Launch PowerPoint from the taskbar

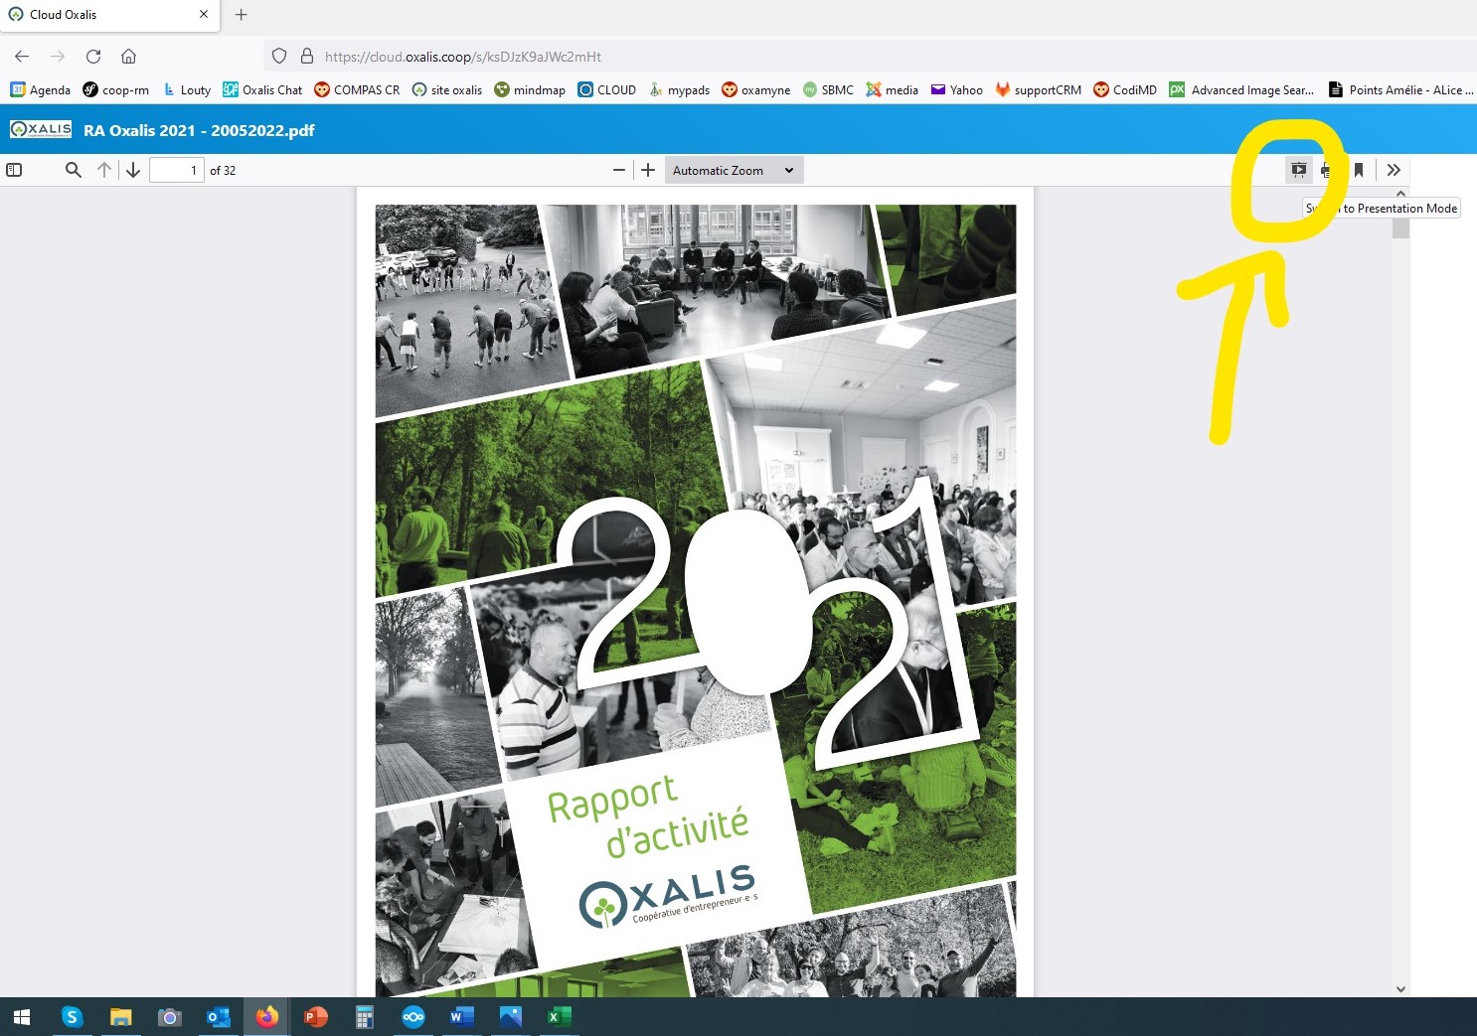315,1017
